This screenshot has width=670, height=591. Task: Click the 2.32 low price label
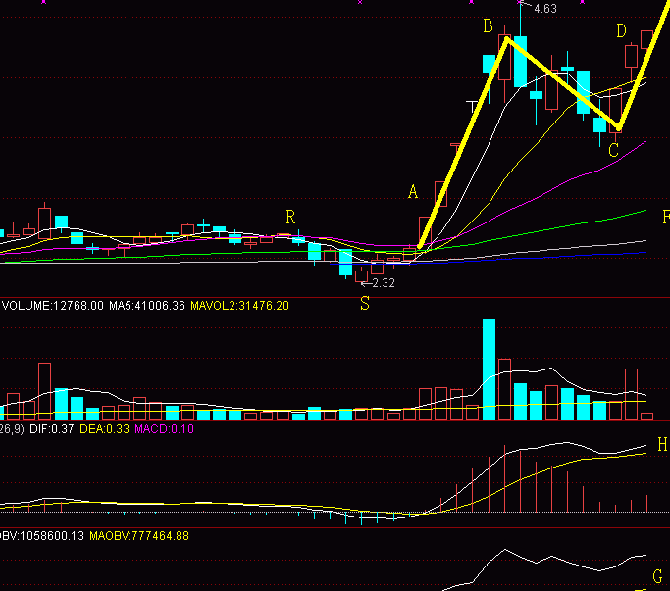click(x=384, y=283)
